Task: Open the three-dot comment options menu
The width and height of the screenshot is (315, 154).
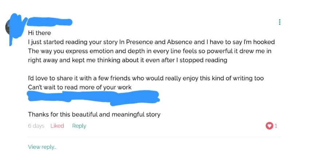Action: coord(279,22)
